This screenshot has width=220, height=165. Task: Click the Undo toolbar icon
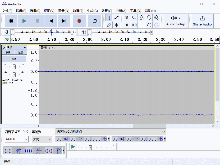[x=149, y=25]
